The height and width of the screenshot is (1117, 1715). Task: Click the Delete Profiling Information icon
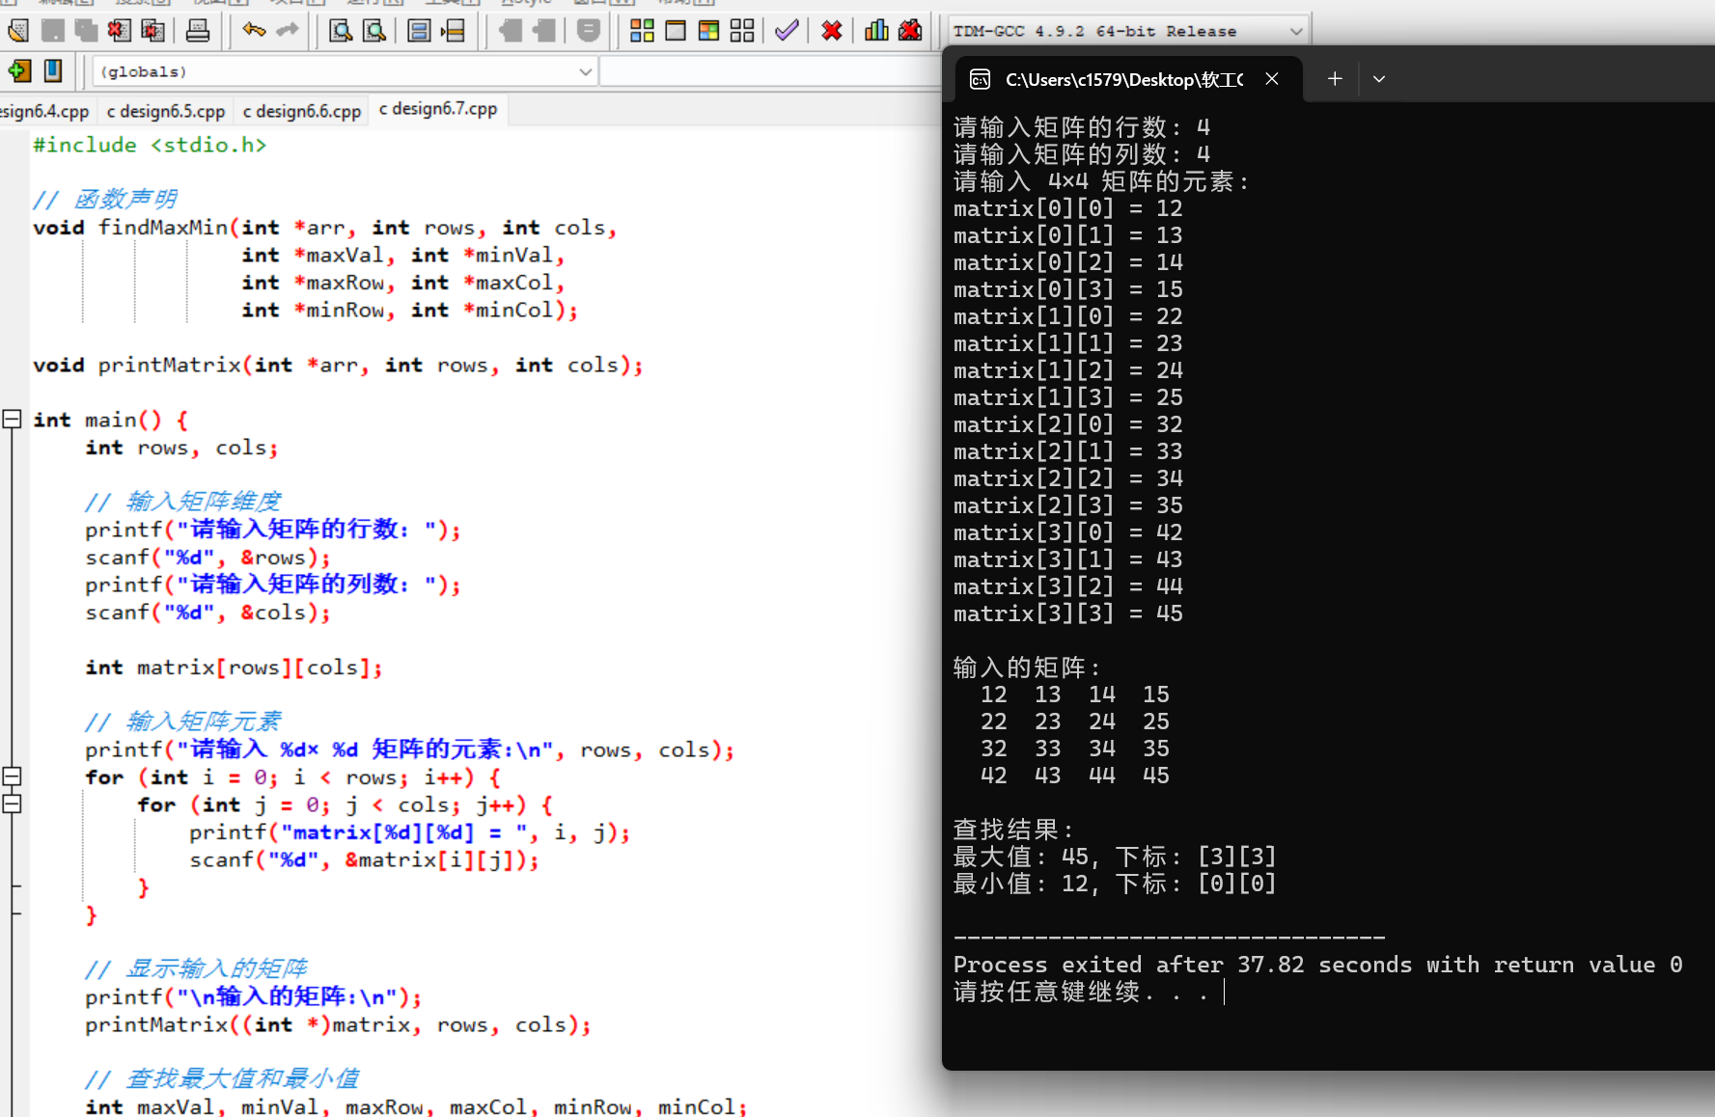click(910, 31)
